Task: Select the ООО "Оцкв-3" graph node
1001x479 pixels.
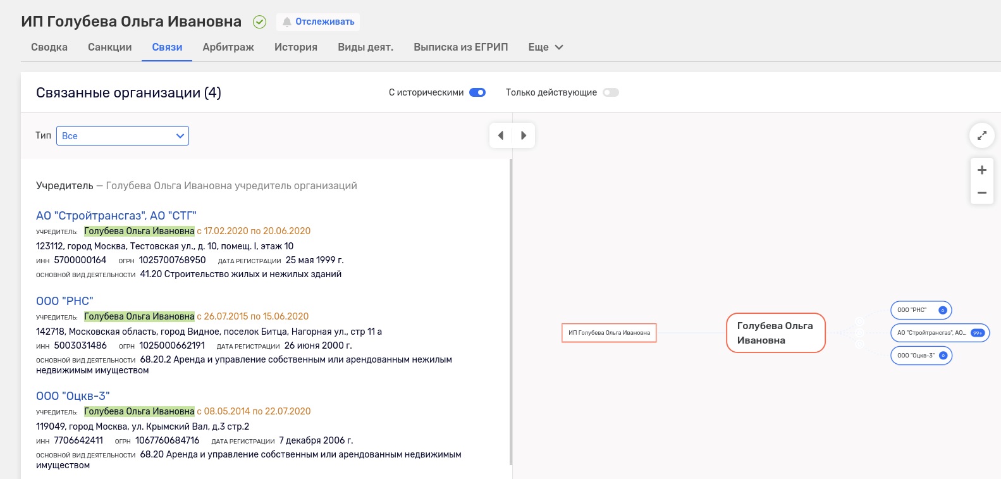Action: 921,356
